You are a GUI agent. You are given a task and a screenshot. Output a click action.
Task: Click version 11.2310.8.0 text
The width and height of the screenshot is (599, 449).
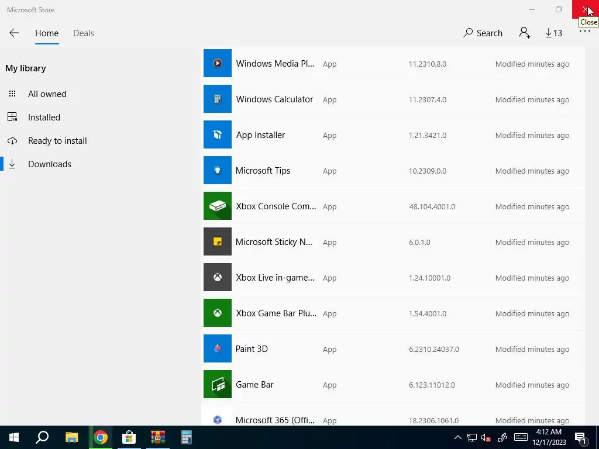[428, 64]
